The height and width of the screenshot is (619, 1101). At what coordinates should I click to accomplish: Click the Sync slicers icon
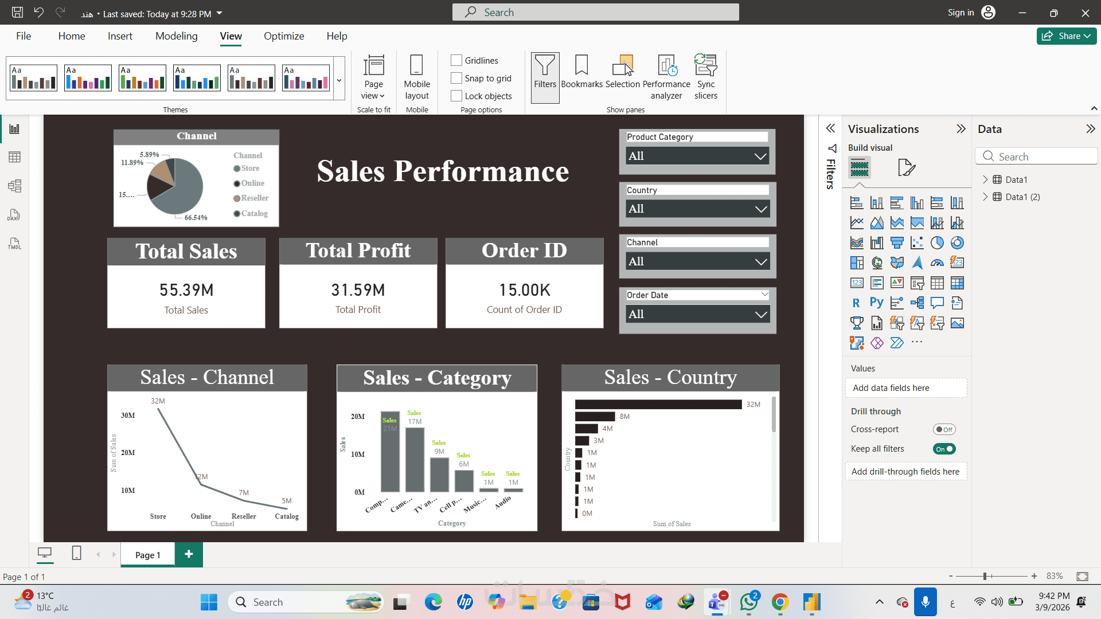705,76
